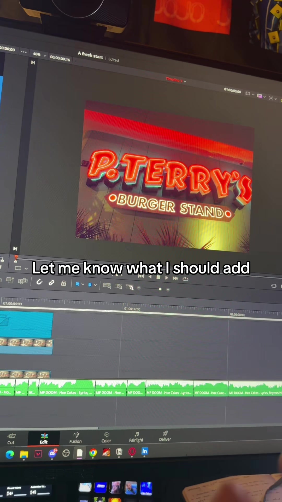Image resolution: width=282 pixels, height=502 pixels.
Task: Jump to last frame in transport controls
Action: [x=175, y=278]
